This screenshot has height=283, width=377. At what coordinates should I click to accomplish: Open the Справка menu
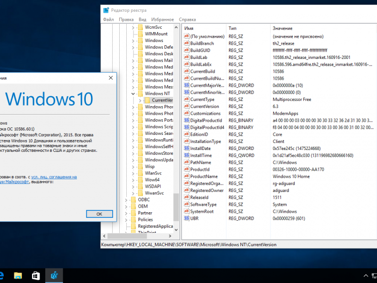tap(187, 19)
